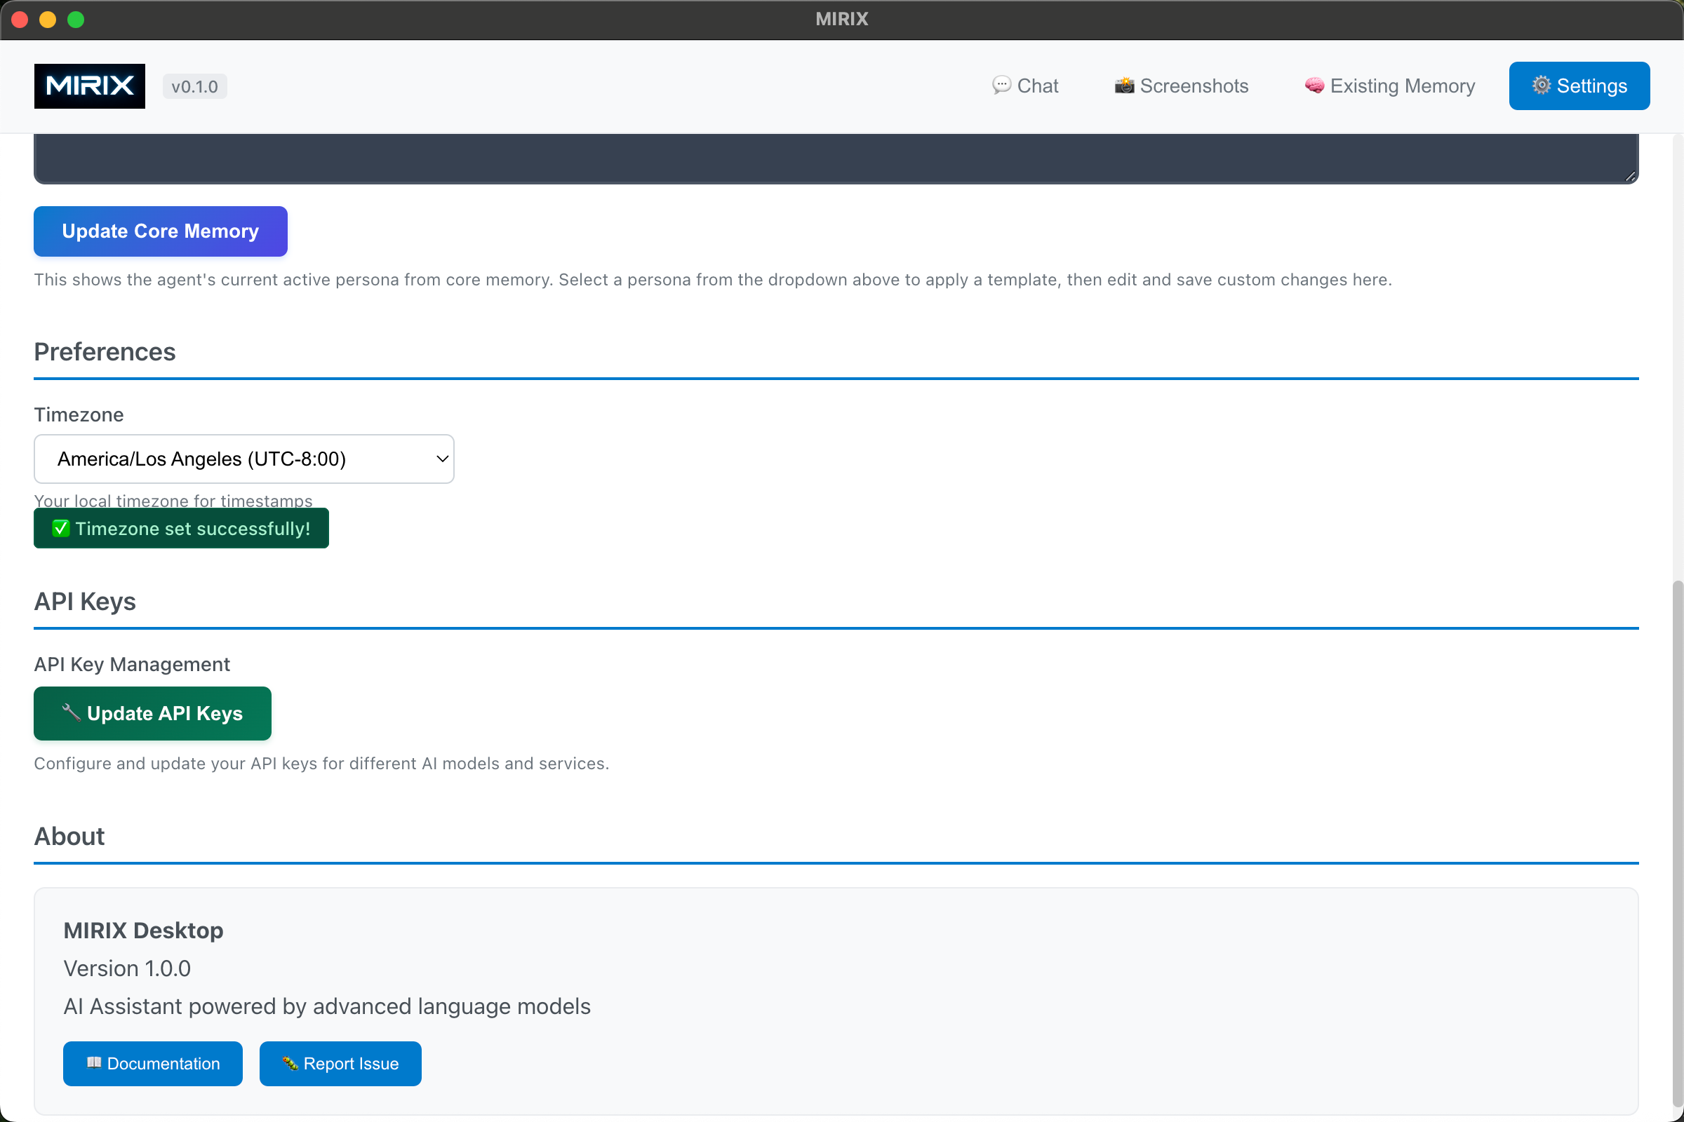This screenshot has height=1122, width=1684.
Task: Open the Timezone dropdown
Action: (244, 459)
